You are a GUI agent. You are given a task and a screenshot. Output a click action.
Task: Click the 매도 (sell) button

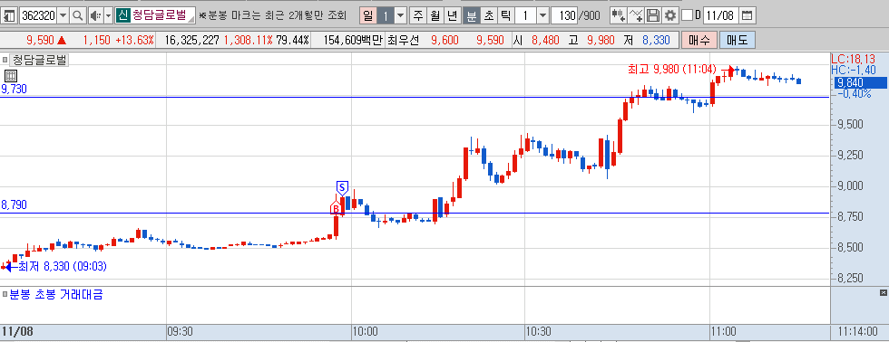tap(737, 40)
